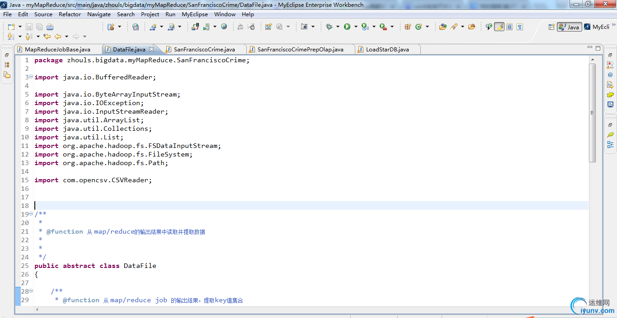Collapse the comment fold at line 28

[31, 291]
